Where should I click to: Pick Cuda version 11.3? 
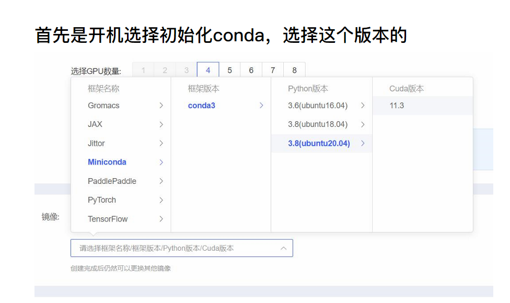tap(397, 106)
